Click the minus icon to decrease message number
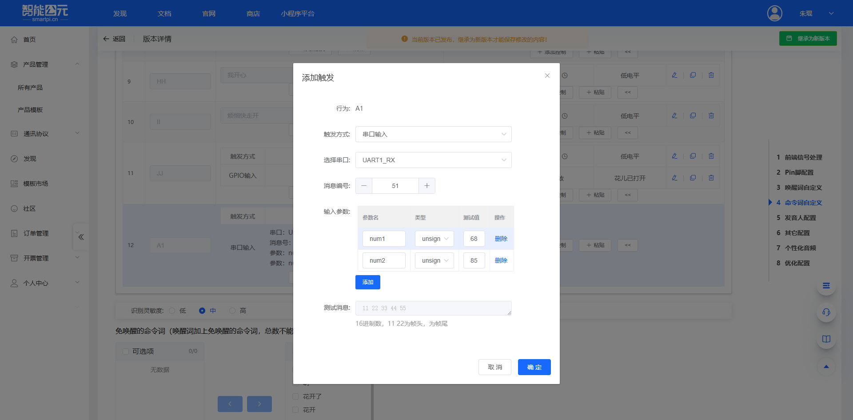Viewport: 853px width, 420px height. (364, 186)
